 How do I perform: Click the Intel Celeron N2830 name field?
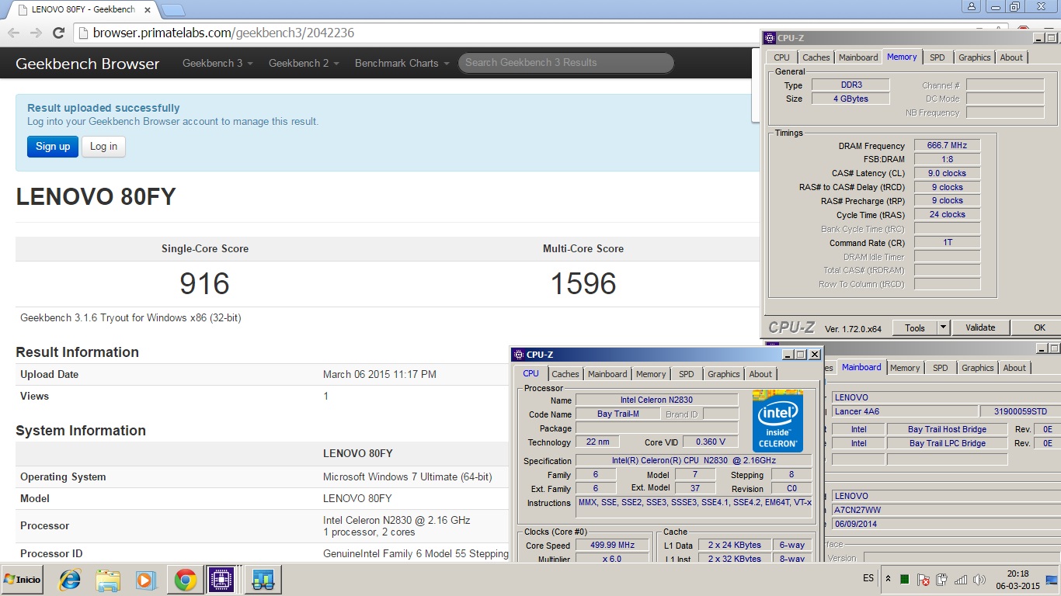pos(656,400)
